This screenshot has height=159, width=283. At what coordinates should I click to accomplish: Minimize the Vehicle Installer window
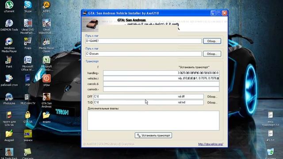tap(213, 13)
